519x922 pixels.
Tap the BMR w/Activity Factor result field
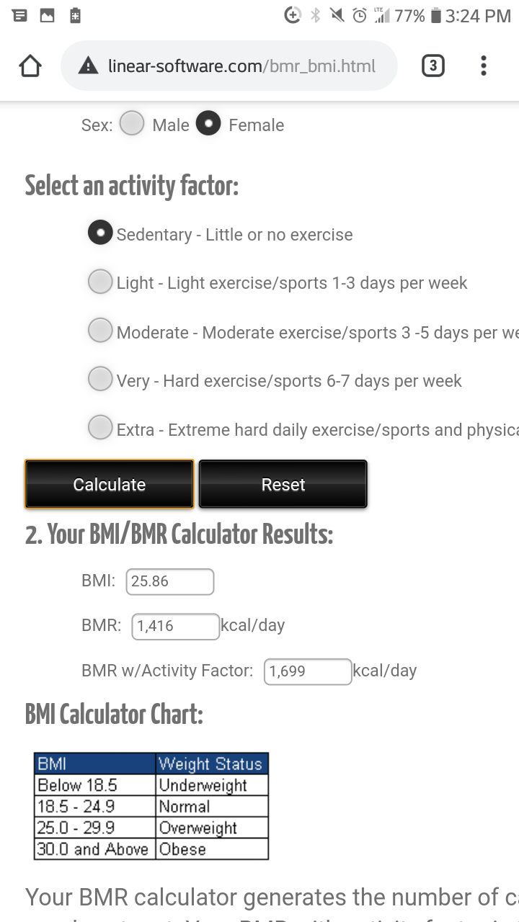point(308,671)
